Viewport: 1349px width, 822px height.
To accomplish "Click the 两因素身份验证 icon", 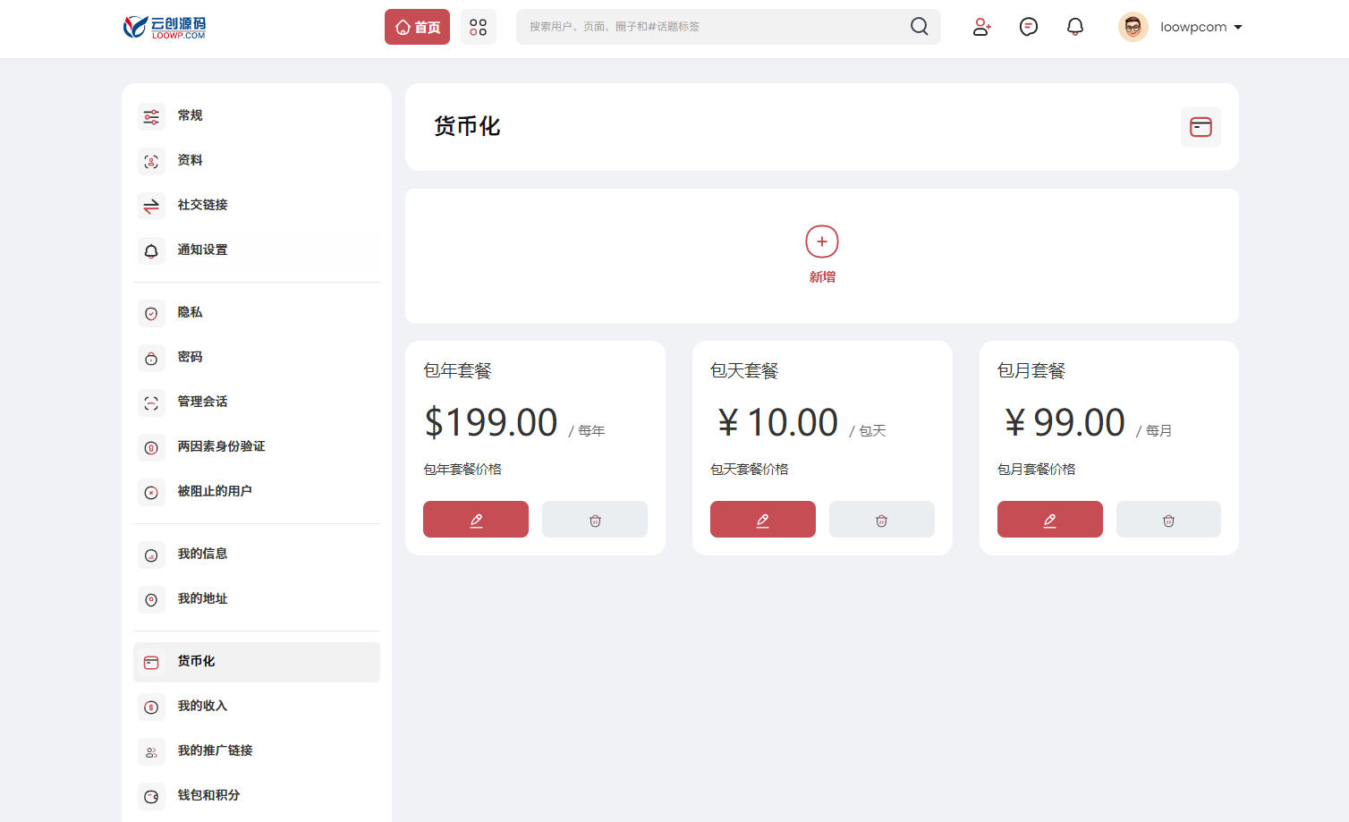I will coord(151,448).
